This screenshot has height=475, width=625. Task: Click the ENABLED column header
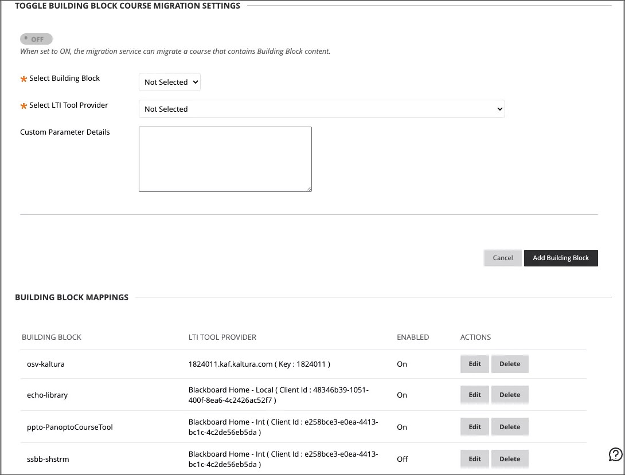coord(413,337)
